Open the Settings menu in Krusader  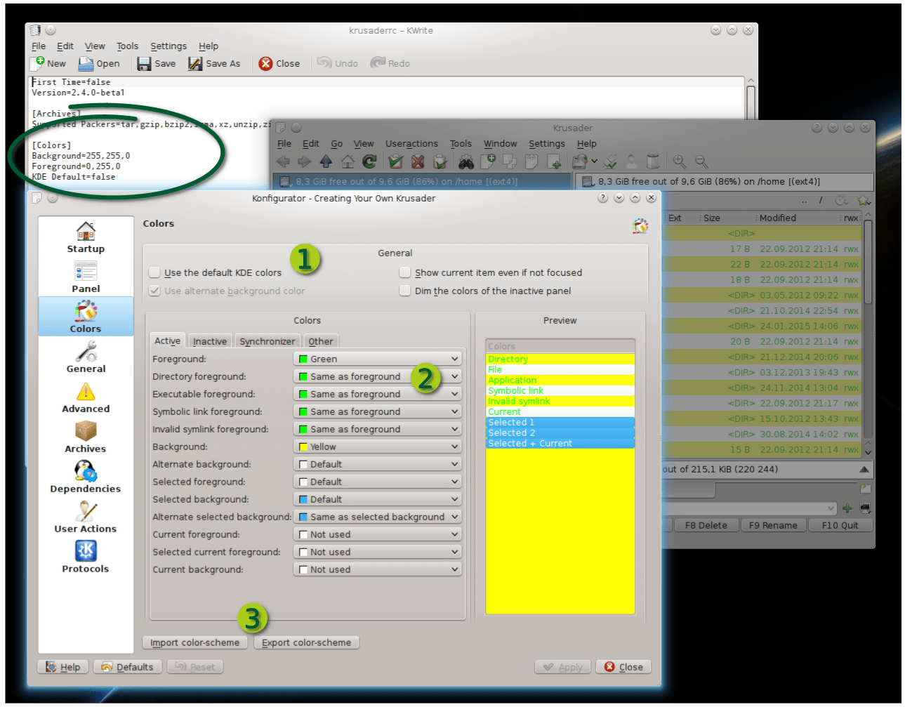tap(546, 144)
